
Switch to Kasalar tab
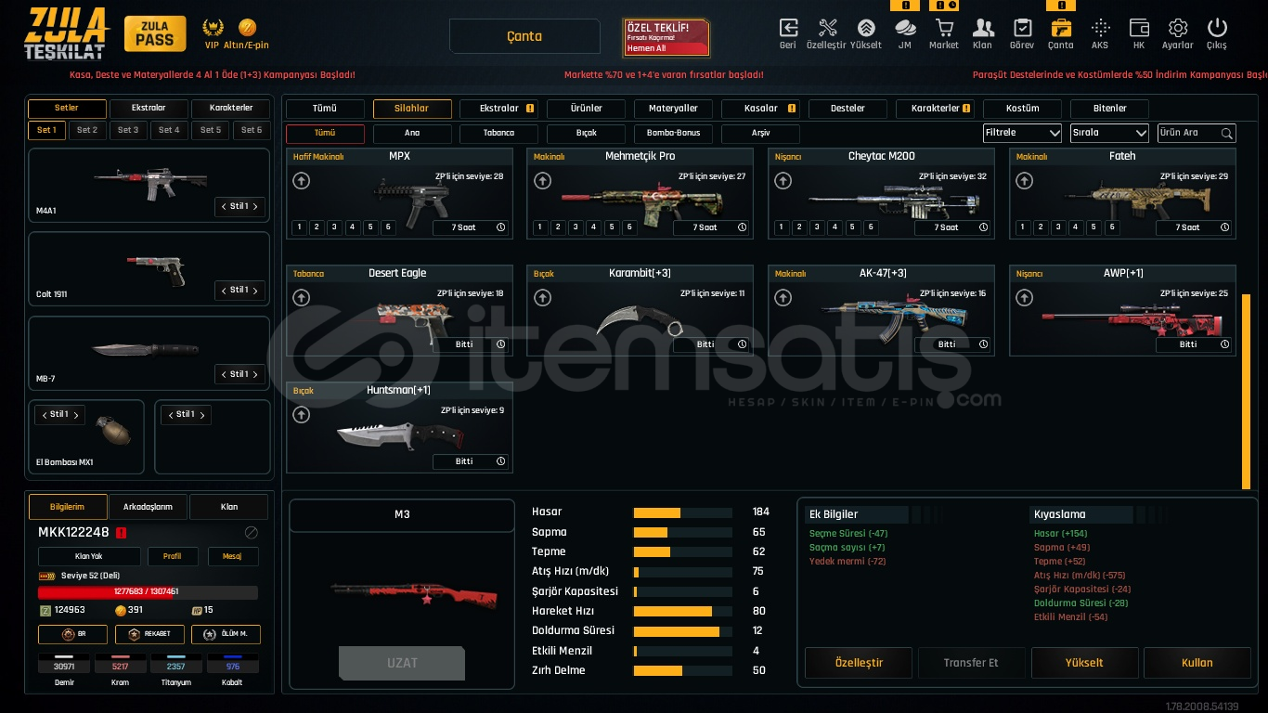click(x=760, y=109)
